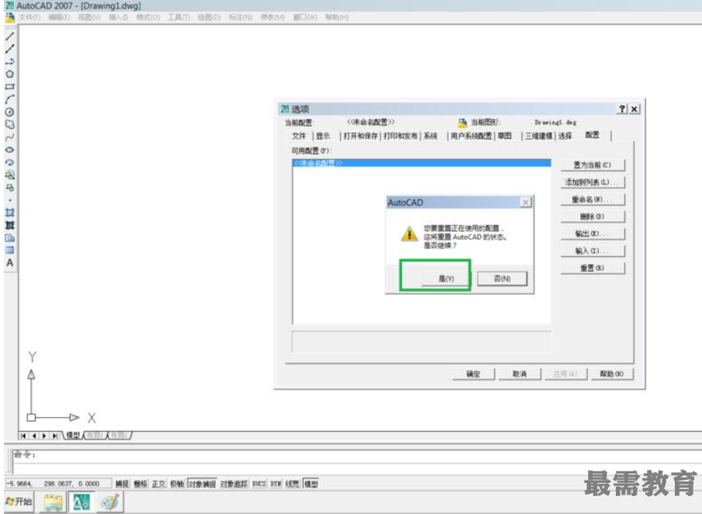Click the Insert Block tool

(x=10, y=175)
